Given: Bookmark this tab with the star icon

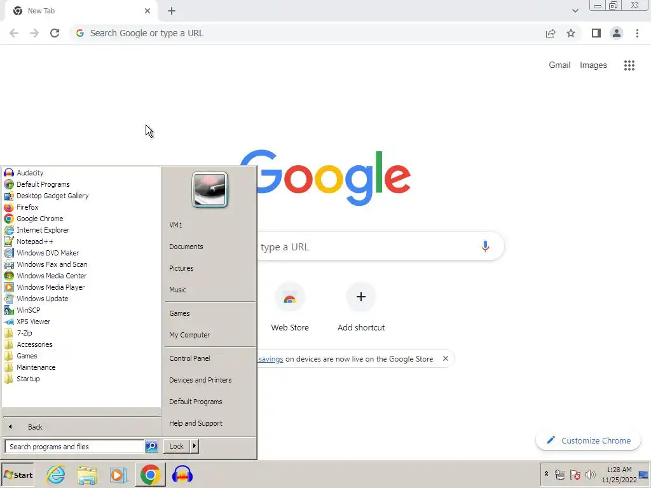Looking at the screenshot, I should coord(571,33).
